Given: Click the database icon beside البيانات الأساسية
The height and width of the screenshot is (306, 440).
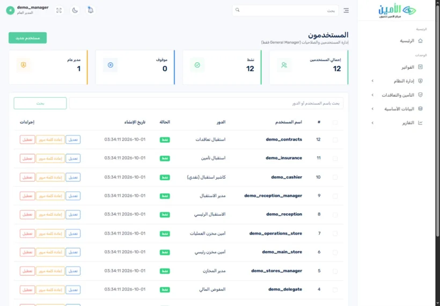Looking at the screenshot, I should click(420, 108).
